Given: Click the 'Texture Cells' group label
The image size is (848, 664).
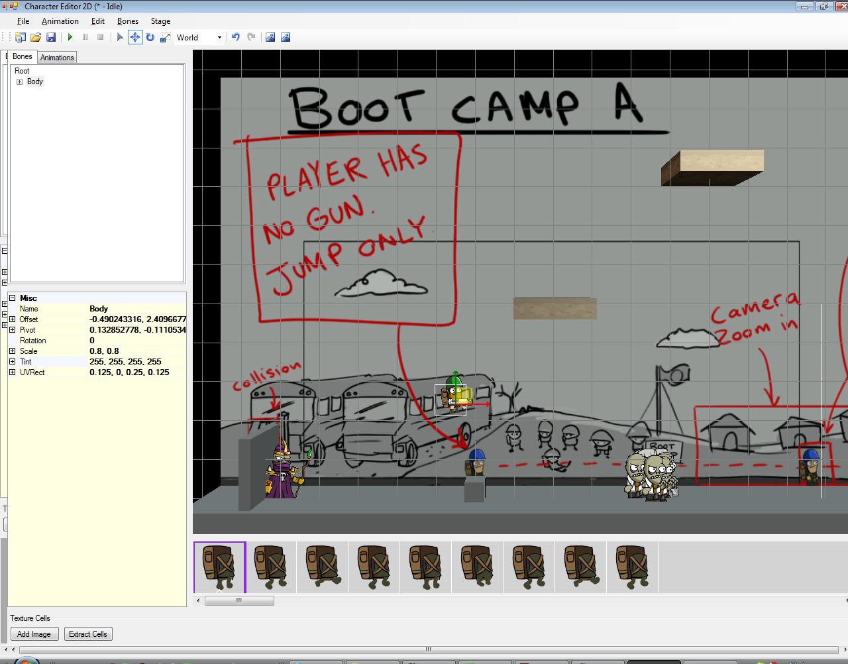Looking at the screenshot, I should coord(30,618).
